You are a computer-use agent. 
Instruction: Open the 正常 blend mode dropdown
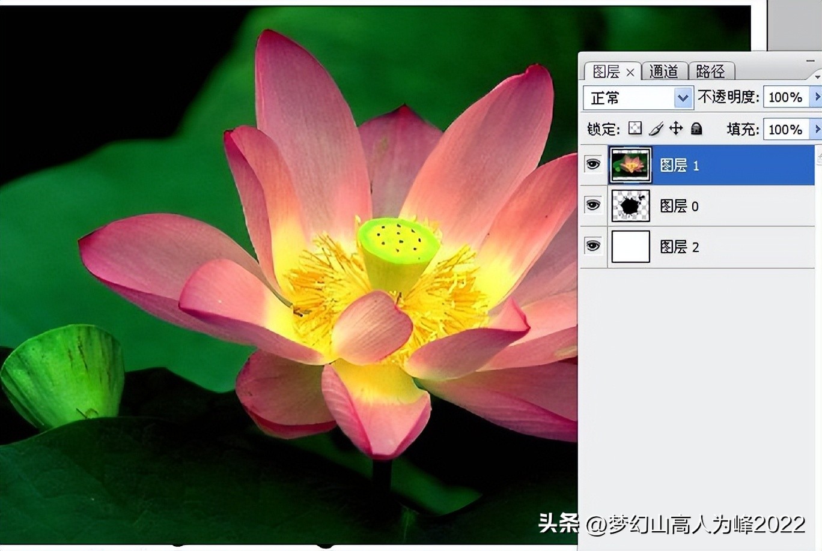click(682, 97)
